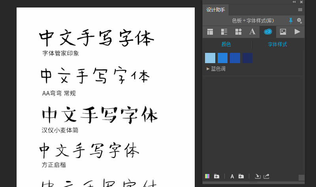The image size is (316, 187).
Task: Select the list-layout icon in the panel toolbar
Action: click(x=224, y=32)
